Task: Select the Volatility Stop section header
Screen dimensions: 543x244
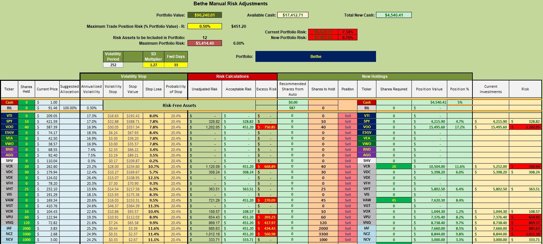Action: pyautogui.click(x=134, y=76)
